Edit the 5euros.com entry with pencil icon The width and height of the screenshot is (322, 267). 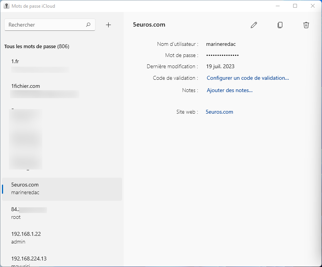254,25
